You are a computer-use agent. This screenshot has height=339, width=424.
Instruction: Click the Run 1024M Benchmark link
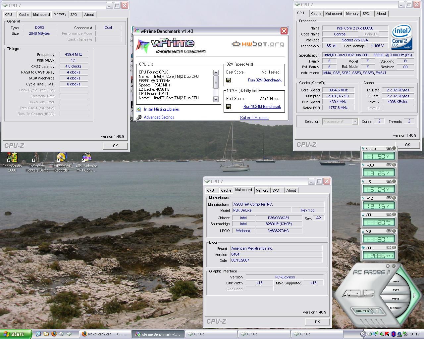(x=262, y=107)
